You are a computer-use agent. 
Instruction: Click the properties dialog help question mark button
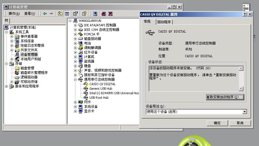tap(245, 14)
